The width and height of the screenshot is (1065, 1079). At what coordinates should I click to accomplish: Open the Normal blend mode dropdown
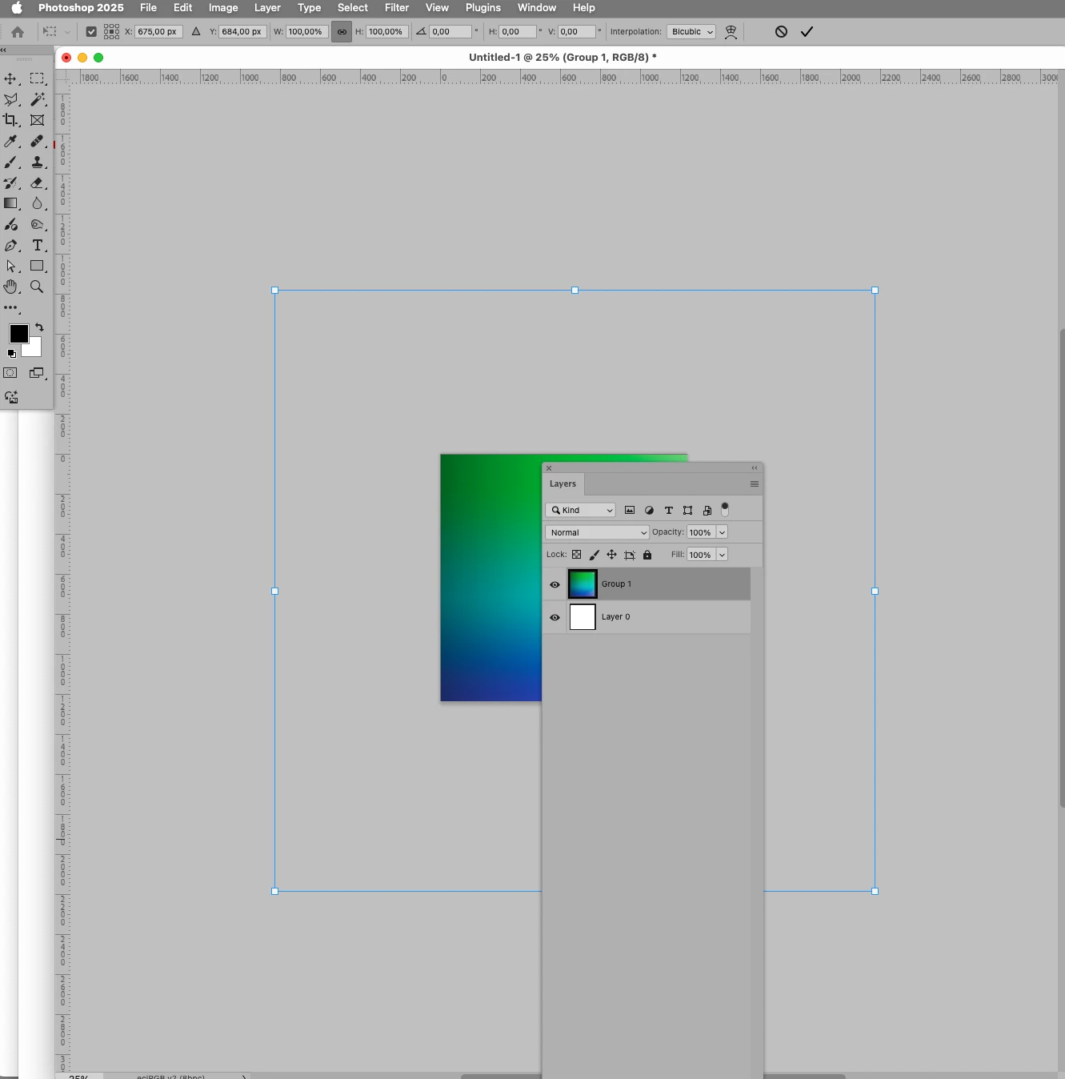click(x=597, y=532)
